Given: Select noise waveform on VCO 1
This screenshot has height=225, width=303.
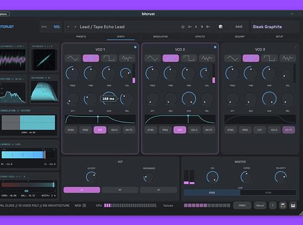Looking at the screenshot, I should 127,58.
